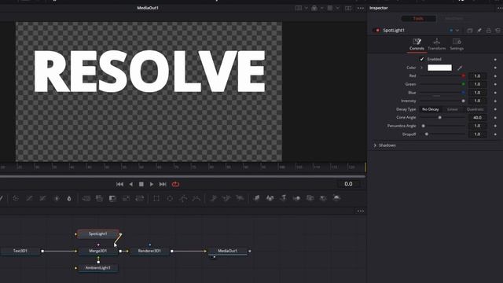Add a Polygon mask from toolbar
Viewport: 503px width, 283px height.
point(183,199)
